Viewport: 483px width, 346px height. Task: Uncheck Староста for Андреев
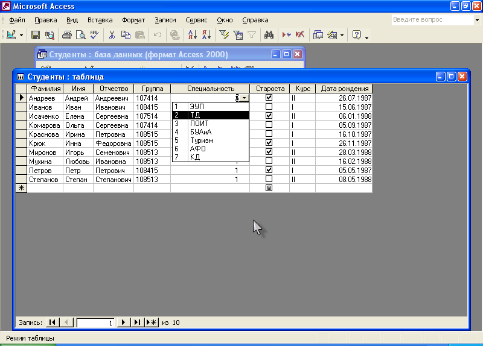click(269, 98)
